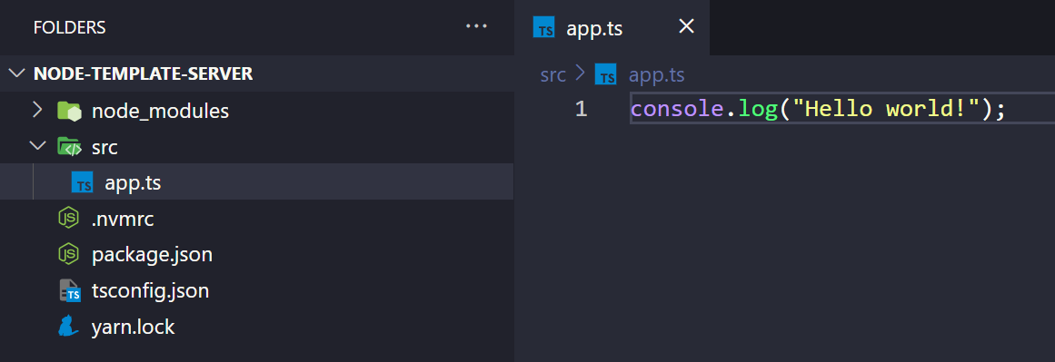The image size is (1055, 362).
Task: Click the tsconfig.json file icon
Action: [x=69, y=291]
